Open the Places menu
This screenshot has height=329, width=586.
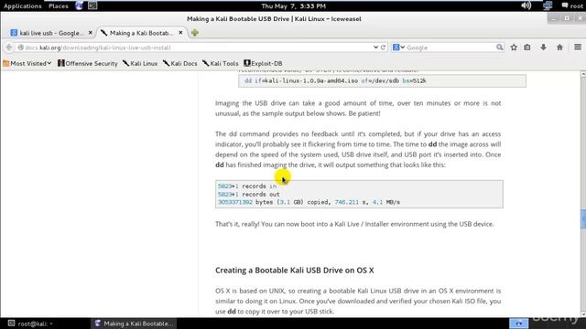pos(59,6)
